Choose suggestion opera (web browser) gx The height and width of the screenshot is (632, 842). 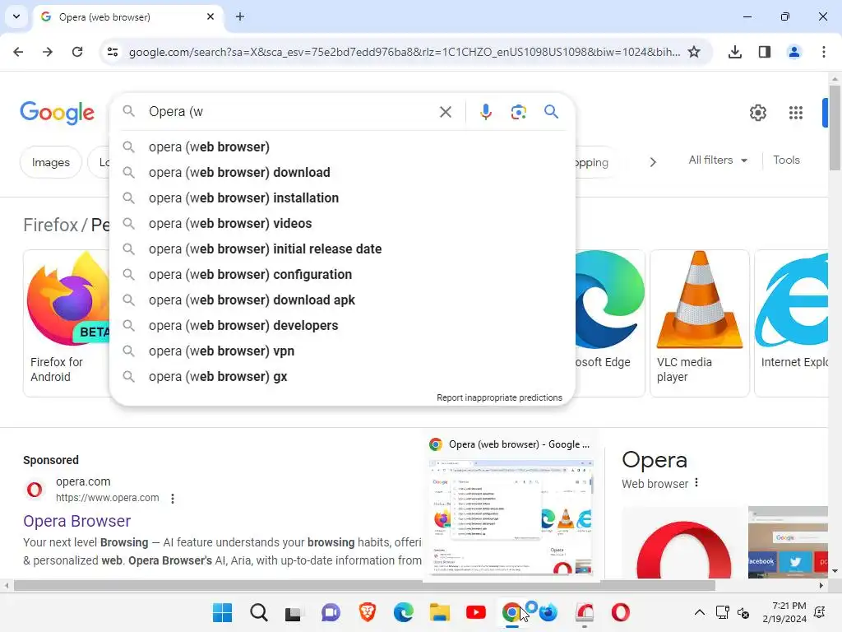tap(342, 377)
